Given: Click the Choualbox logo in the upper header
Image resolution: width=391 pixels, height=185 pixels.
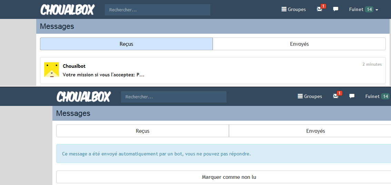Looking at the screenshot, I should (67, 10).
